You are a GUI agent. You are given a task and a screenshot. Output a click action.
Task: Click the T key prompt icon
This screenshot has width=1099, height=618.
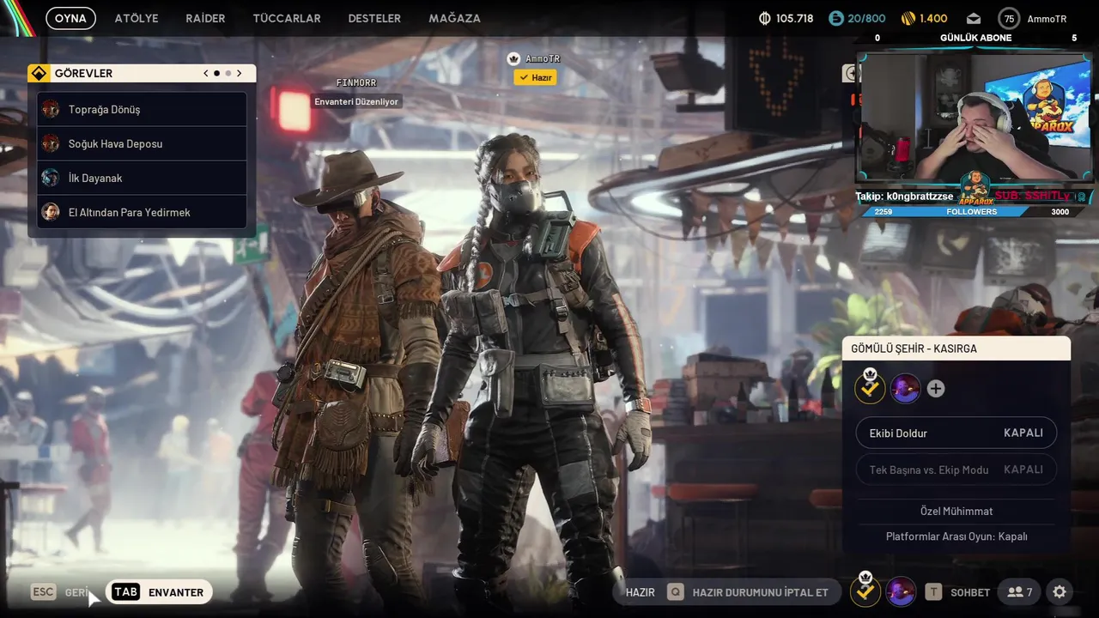coord(933,592)
